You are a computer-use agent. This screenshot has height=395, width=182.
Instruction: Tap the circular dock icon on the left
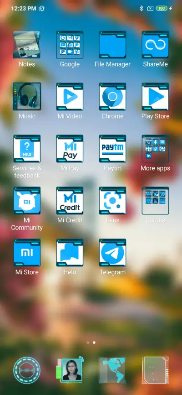point(27,370)
